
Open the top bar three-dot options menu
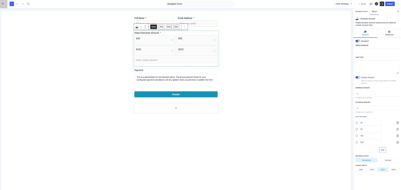[x=398, y=4]
